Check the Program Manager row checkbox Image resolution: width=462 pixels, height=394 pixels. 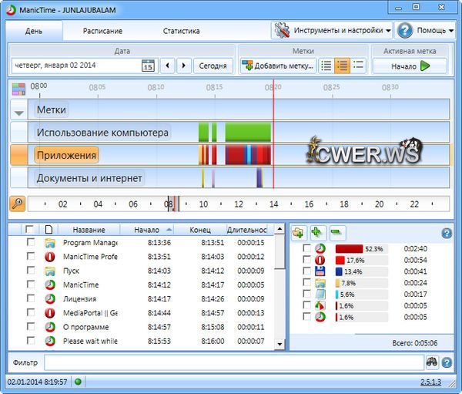coord(30,242)
